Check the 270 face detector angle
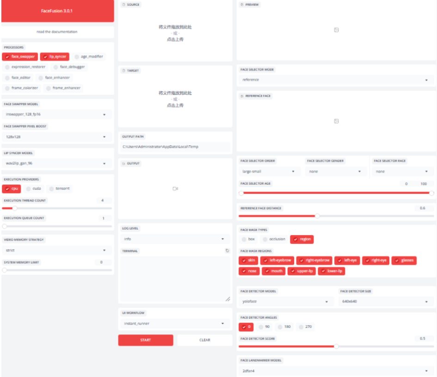Viewport: 437px width, 377px height. coord(305,327)
